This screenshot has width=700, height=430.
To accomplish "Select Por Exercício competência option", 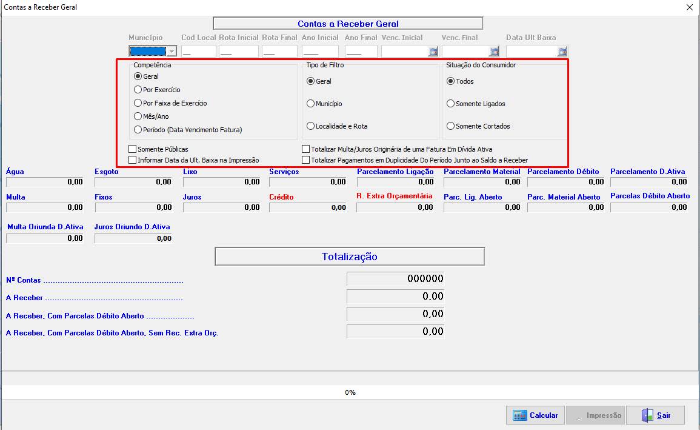I will point(138,90).
